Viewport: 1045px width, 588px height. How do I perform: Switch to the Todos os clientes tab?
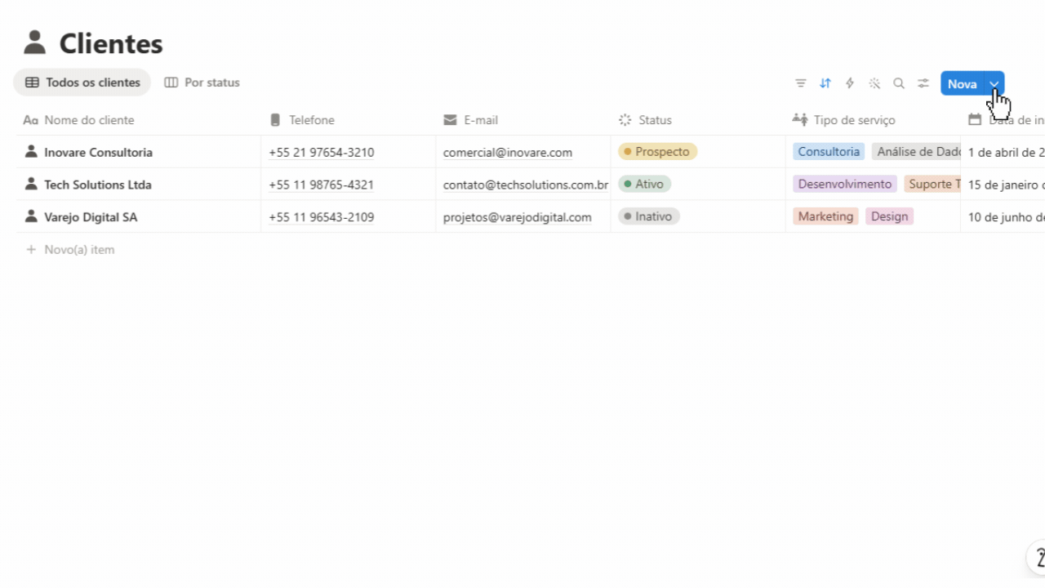coord(82,82)
